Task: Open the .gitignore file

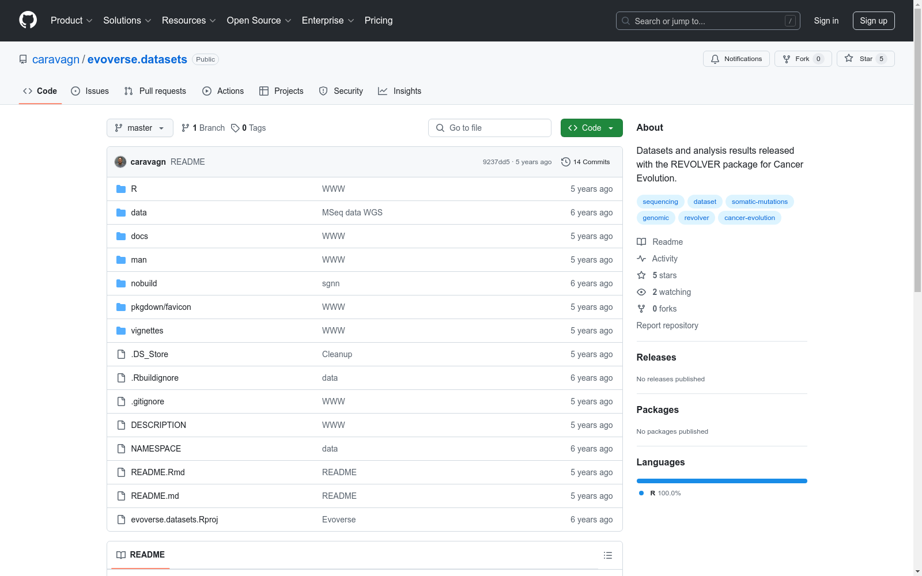Action: coord(148,401)
